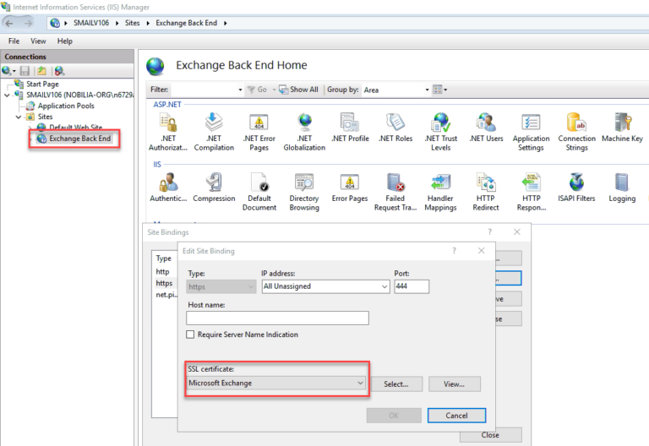
Task: Click the Go filter button
Action: pos(257,90)
